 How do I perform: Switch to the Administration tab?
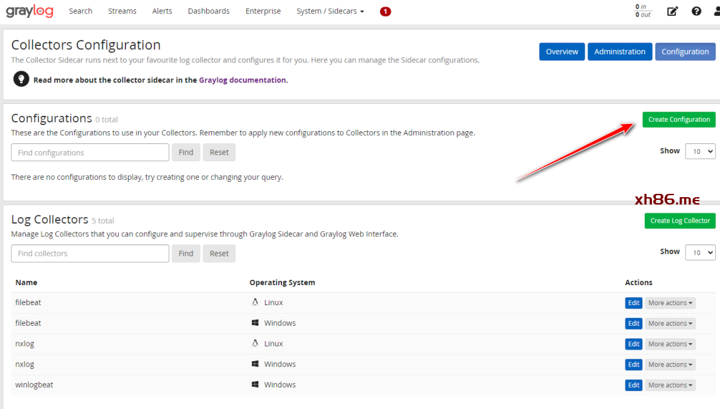pyautogui.click(x=619, y=52)
